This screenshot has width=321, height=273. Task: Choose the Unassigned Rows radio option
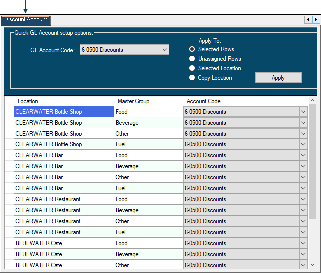[x=192, y=59]
